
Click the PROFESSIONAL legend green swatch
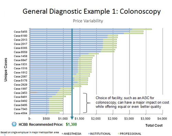click(119, 134)
